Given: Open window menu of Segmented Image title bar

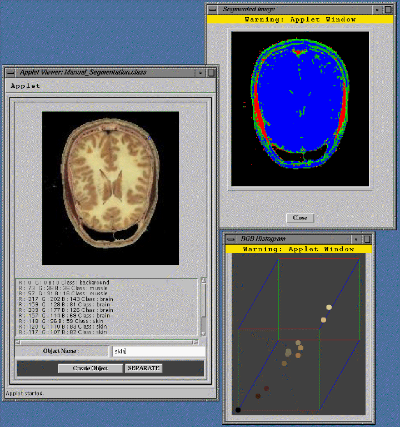Looking at the screenshot, I should (x=213, y=9).
